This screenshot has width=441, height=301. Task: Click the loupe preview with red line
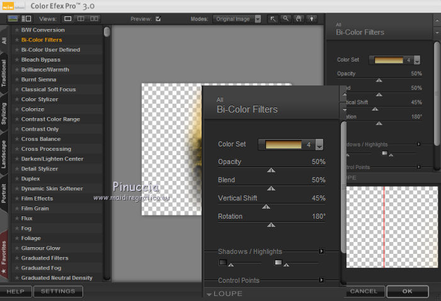(392, 227)
